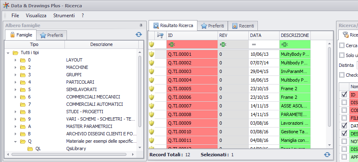
Task: Click the Descrizione tree column header
Action: [x=101, y=44]
